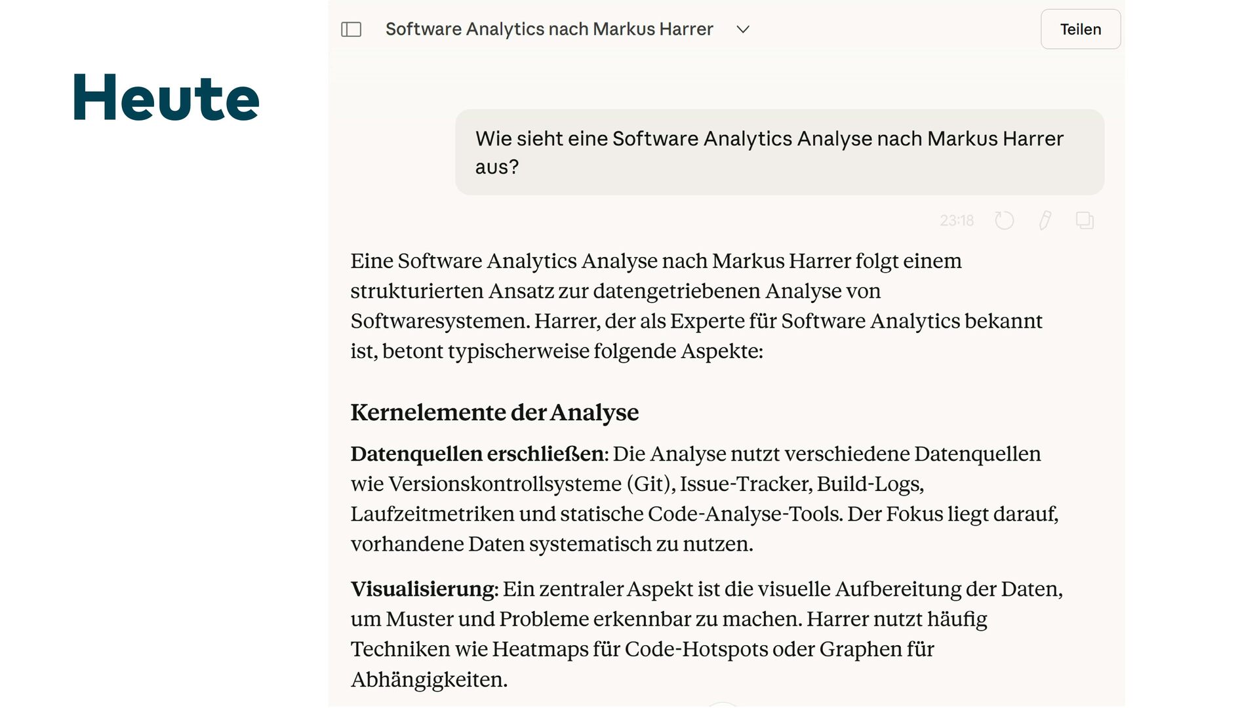Click the 'Heute' slide heading
1259x708 pixels.
[x=167, y=98]
